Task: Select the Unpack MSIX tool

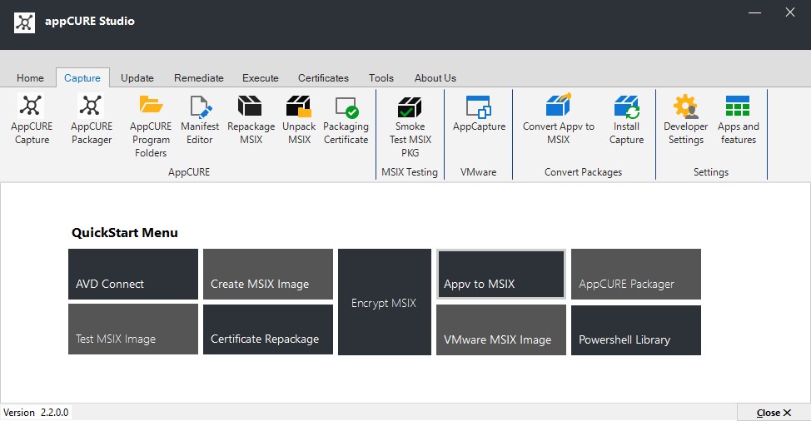Action: point(299,119)
